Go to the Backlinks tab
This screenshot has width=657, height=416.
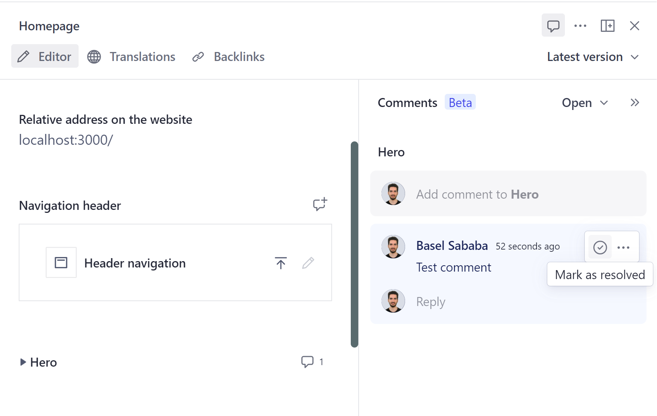click(228, 56)
